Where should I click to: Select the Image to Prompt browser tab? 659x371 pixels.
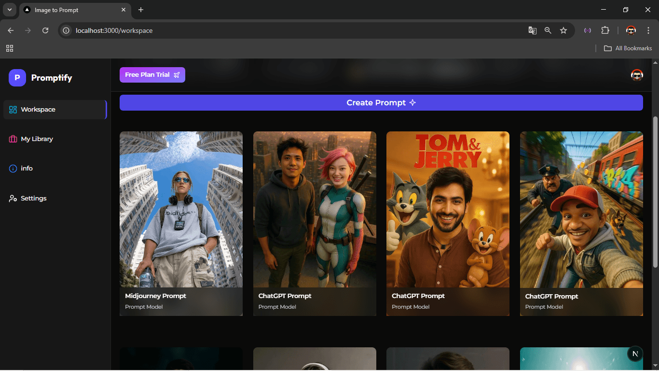(x=75, y=10)
